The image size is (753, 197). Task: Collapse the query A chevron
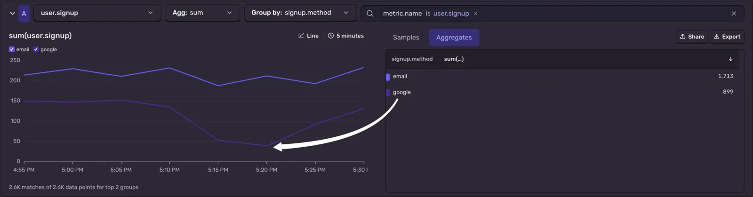point(12,13)
